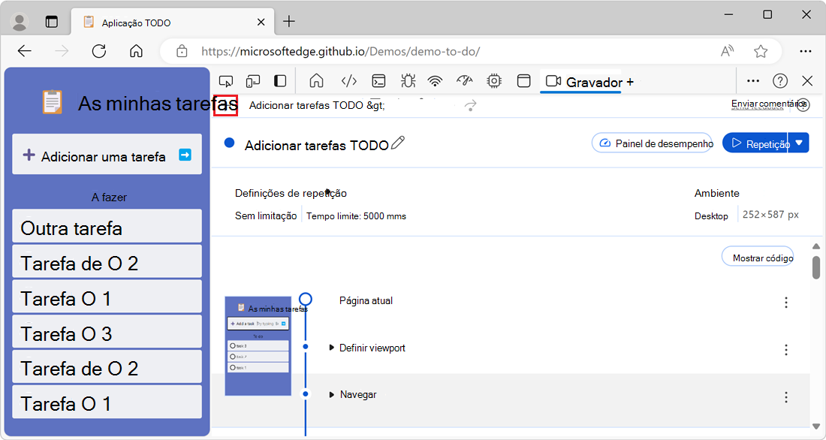This screenshot has height=440, width=826.
Task: Click the Enviar comentários link
Action: 768,104
